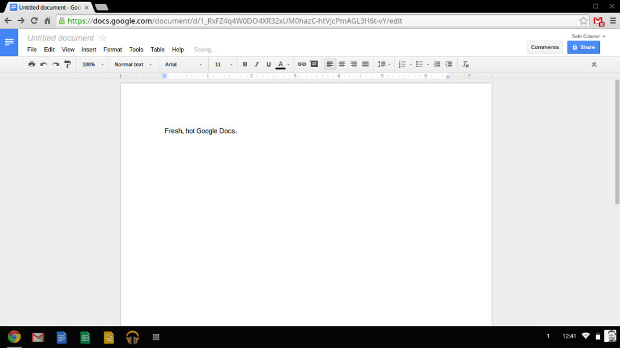Decrease the paragraph indent
This screenshot has height=348, width=620.
[x=437, y=65]
